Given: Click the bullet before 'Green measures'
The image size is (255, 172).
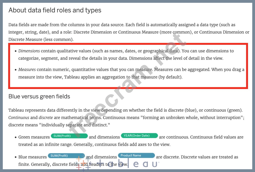Looking at the screenshot, I should click(x=15, y=137).
